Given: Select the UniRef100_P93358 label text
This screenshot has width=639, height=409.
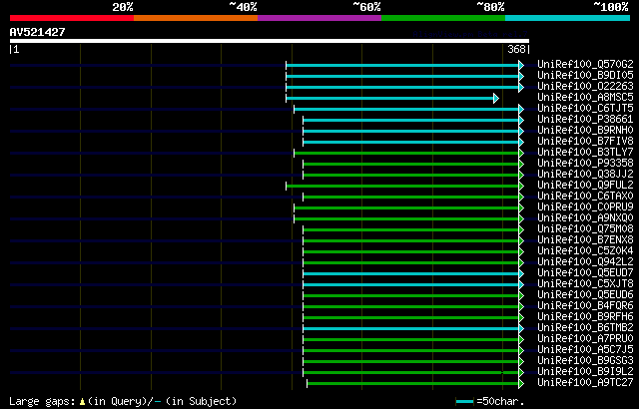Looking at the screenshot, I should (x=585, y=164).
